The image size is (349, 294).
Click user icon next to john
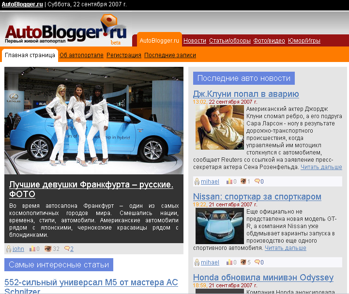9,249
